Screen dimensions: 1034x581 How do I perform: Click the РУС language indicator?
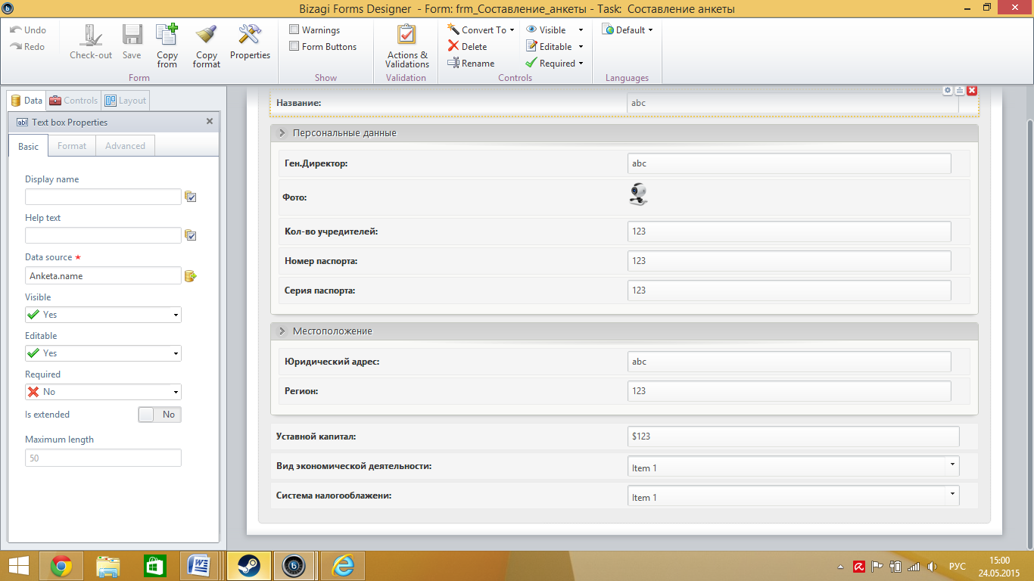[957, 566]
